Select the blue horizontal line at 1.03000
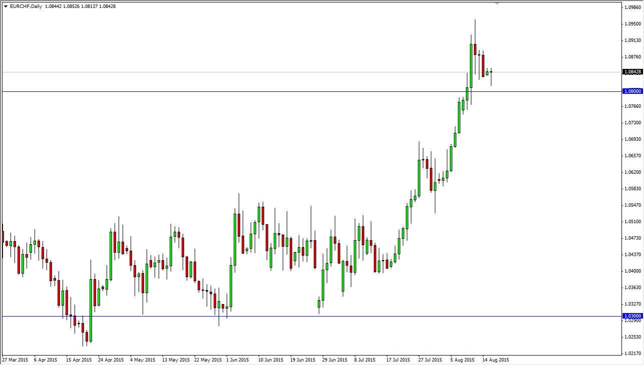The image size is (644, 365). 311,316
